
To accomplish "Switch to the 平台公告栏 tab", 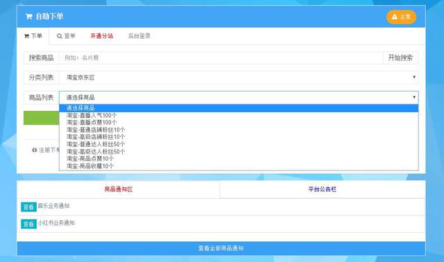I will click(322, 189).
